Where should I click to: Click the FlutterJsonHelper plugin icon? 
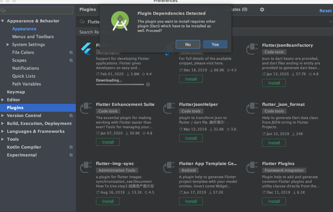coord(169,108)
